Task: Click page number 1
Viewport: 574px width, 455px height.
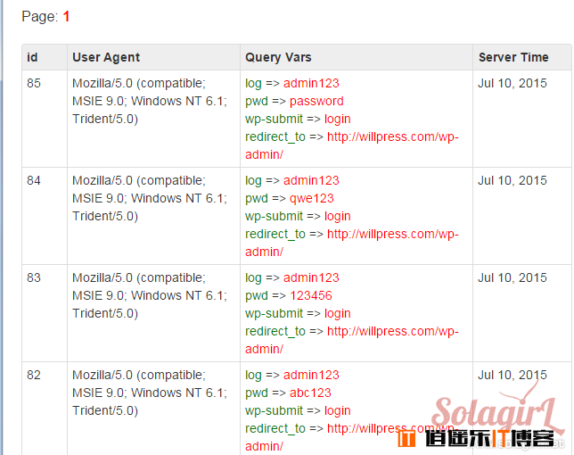Action: [66, 16]
